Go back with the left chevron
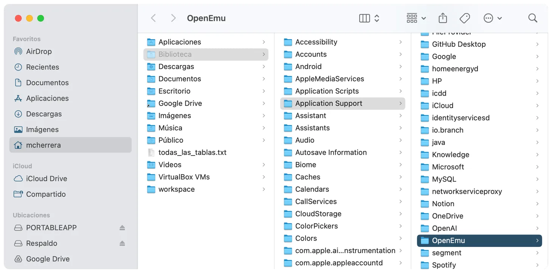Image resolution: width=552 pixels, height=273 pixels. (154, 18)
